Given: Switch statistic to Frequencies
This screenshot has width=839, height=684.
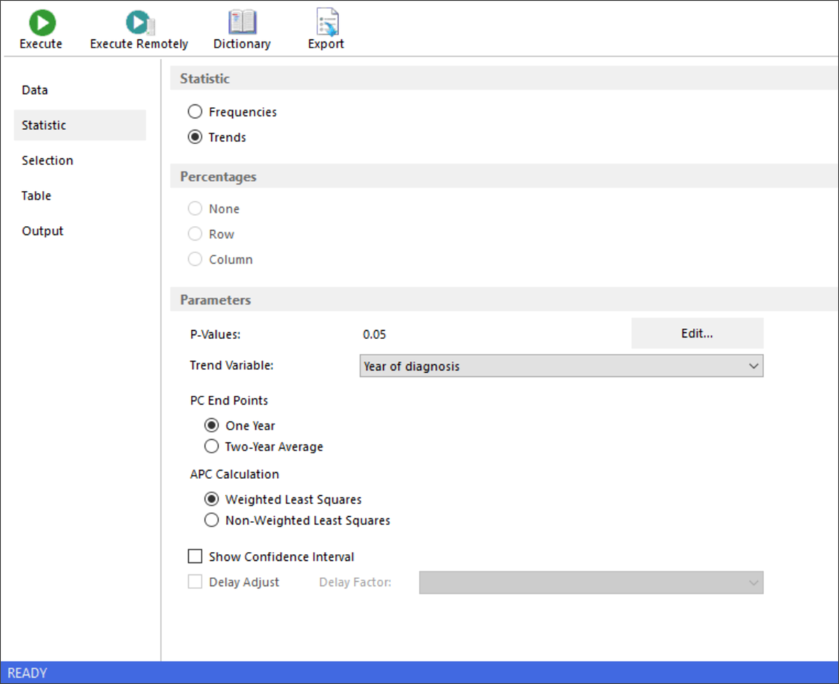Looking at the screenshot, I should 194,111.
